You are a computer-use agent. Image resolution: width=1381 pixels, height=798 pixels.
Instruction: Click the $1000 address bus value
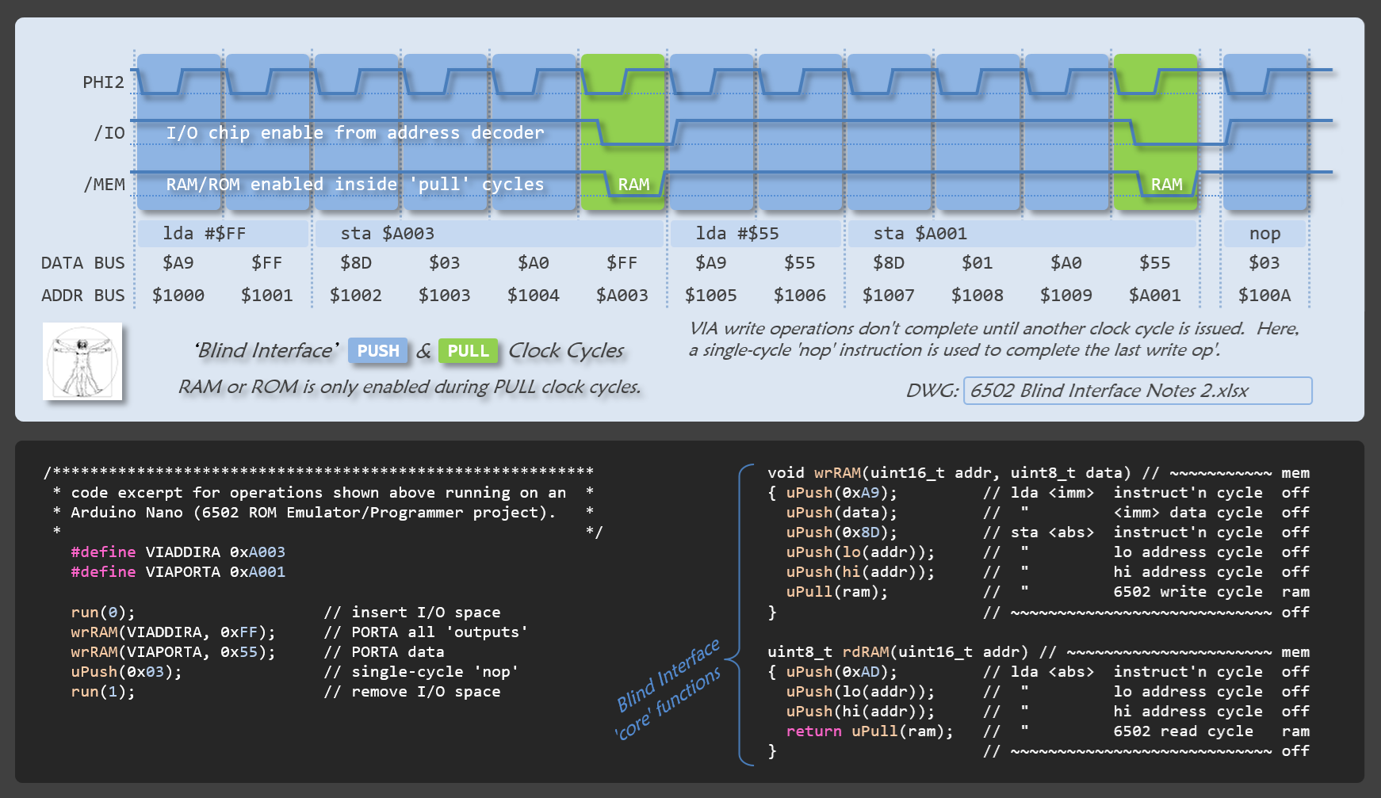[178, 296]
